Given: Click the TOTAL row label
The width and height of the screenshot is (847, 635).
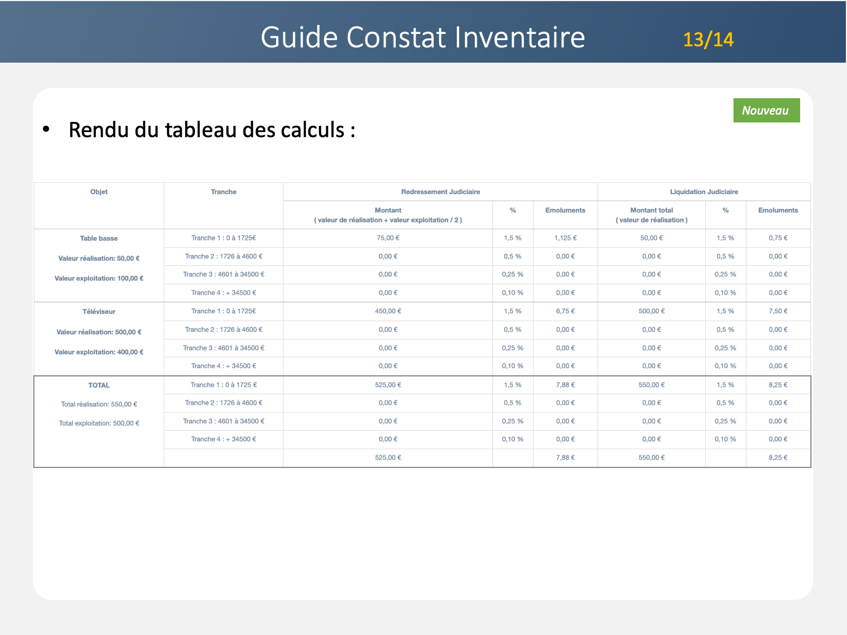Looking at the screenshot, I should click(x=99, y=386).
